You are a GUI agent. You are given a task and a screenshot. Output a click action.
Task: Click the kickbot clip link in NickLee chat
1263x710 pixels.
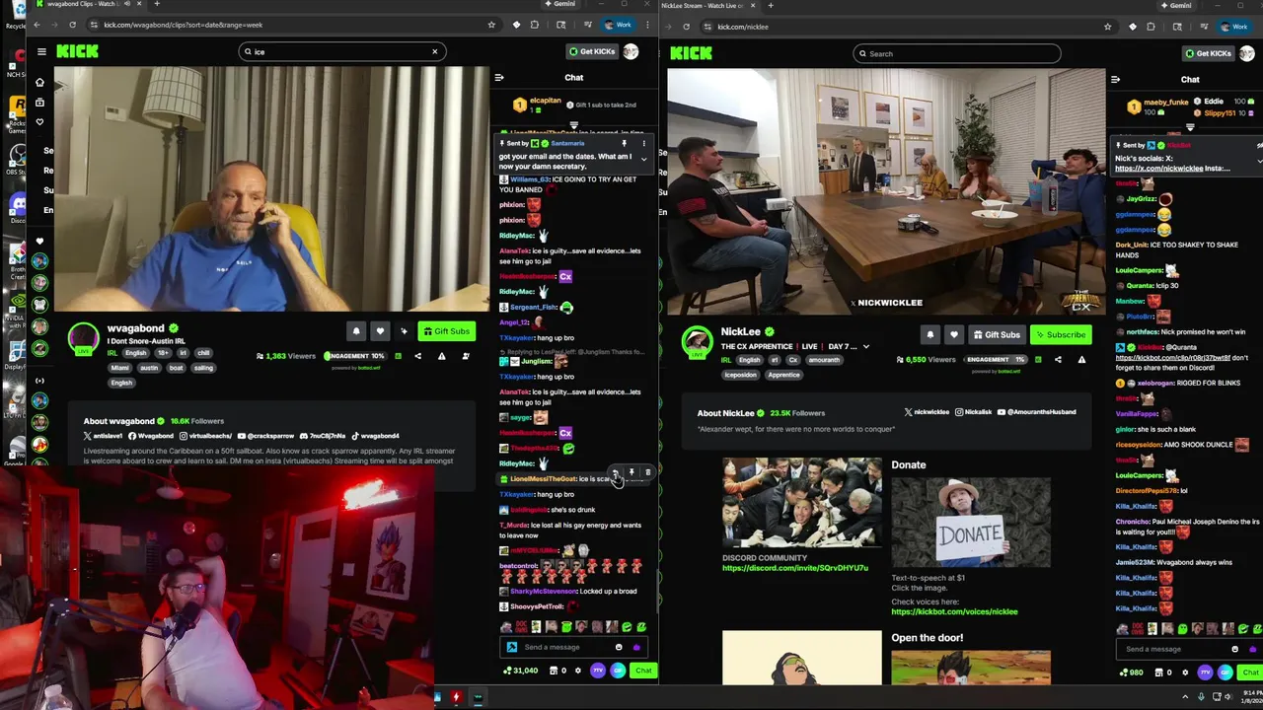pyautogui.click(x=1173, y=358)
